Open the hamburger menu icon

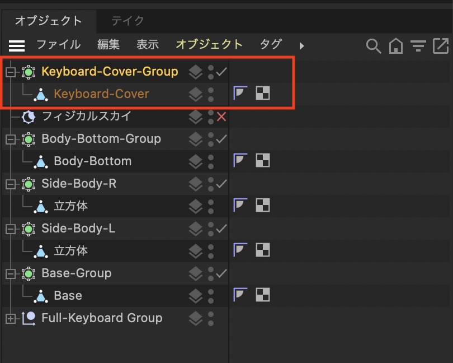pyautogui.click(x=17, y=45)
